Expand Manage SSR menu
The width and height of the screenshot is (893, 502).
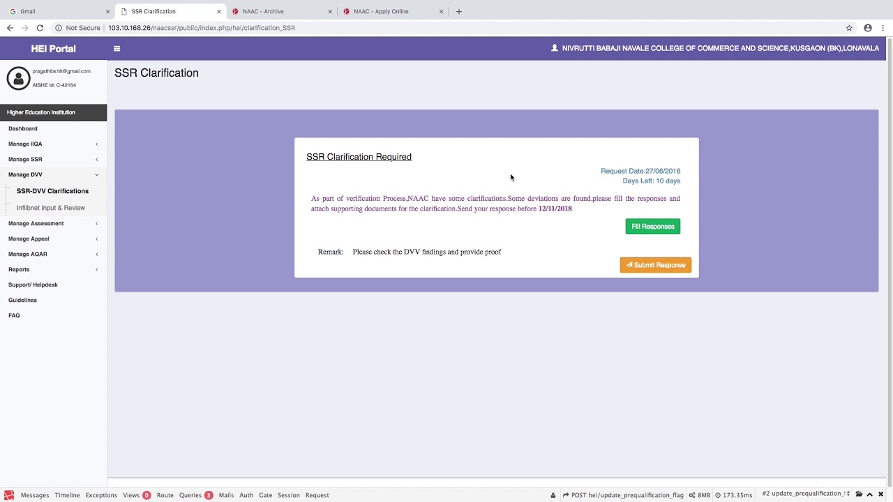click(x=53, y=159)
